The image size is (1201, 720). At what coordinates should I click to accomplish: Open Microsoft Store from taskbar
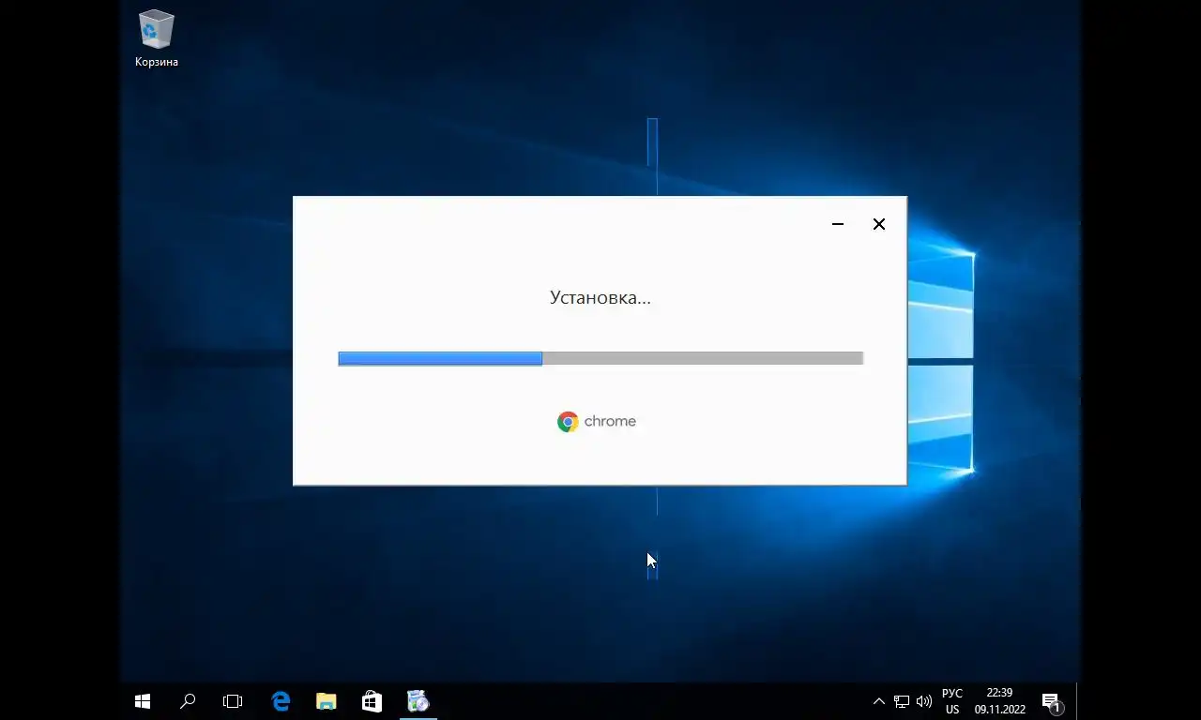coord(372,701)
